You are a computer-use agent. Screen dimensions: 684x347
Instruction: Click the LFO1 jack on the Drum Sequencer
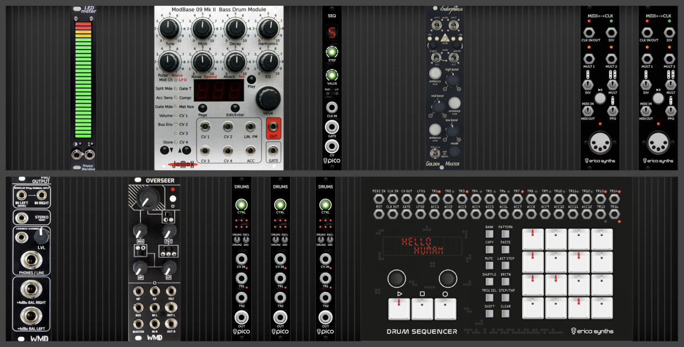(421, 199)
